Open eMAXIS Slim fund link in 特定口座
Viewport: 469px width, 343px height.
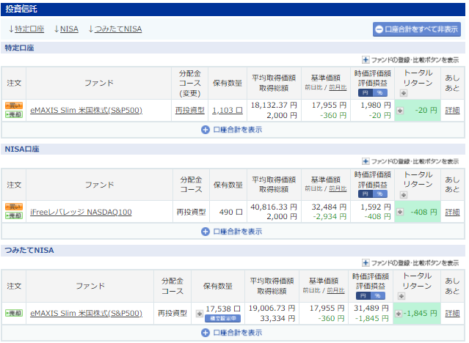click(x=86, y=110)
